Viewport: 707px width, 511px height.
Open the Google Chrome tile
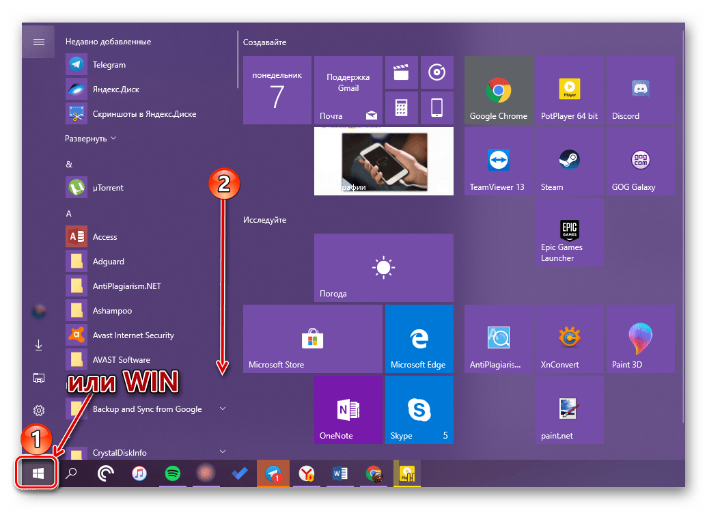click(x=499, y=90)
